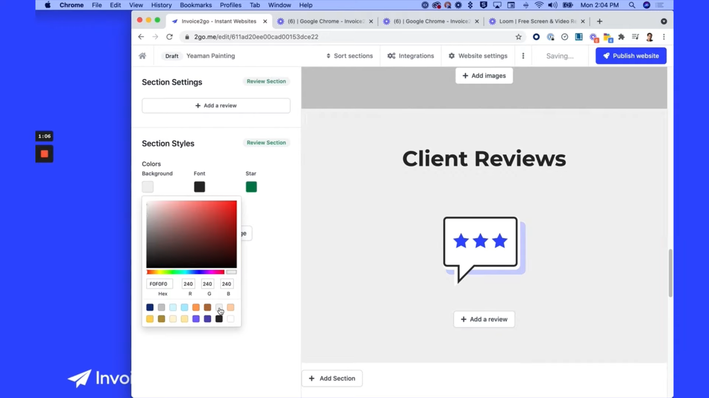
Task: Open a new browser tab
Action: [599, 22]
